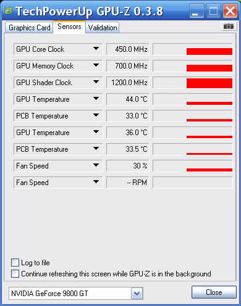Viewport: 241px width, 306px height.
Task: Switch to the Validation tab
Action: coord(103,28)
